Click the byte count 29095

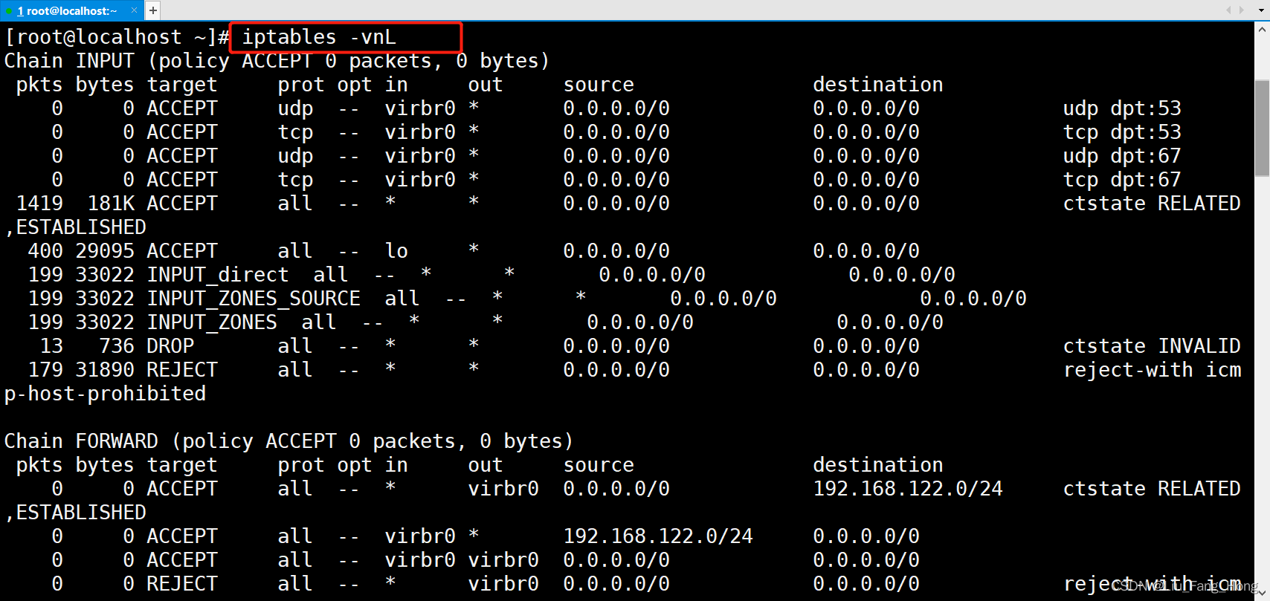coord(105,251)
